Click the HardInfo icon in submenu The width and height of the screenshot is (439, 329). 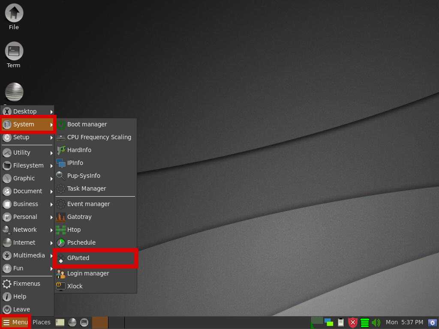tap(61, 150)
